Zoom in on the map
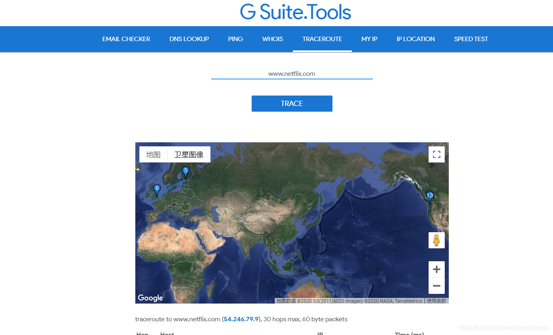Screen dimensions: 553x335 [x=436, y=269]
